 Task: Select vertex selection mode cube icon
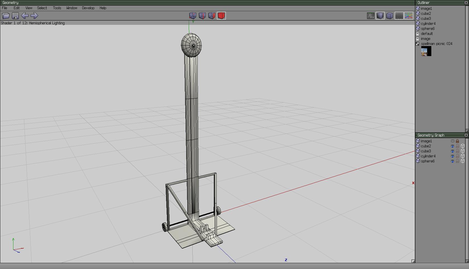click(x=193, y=16)
